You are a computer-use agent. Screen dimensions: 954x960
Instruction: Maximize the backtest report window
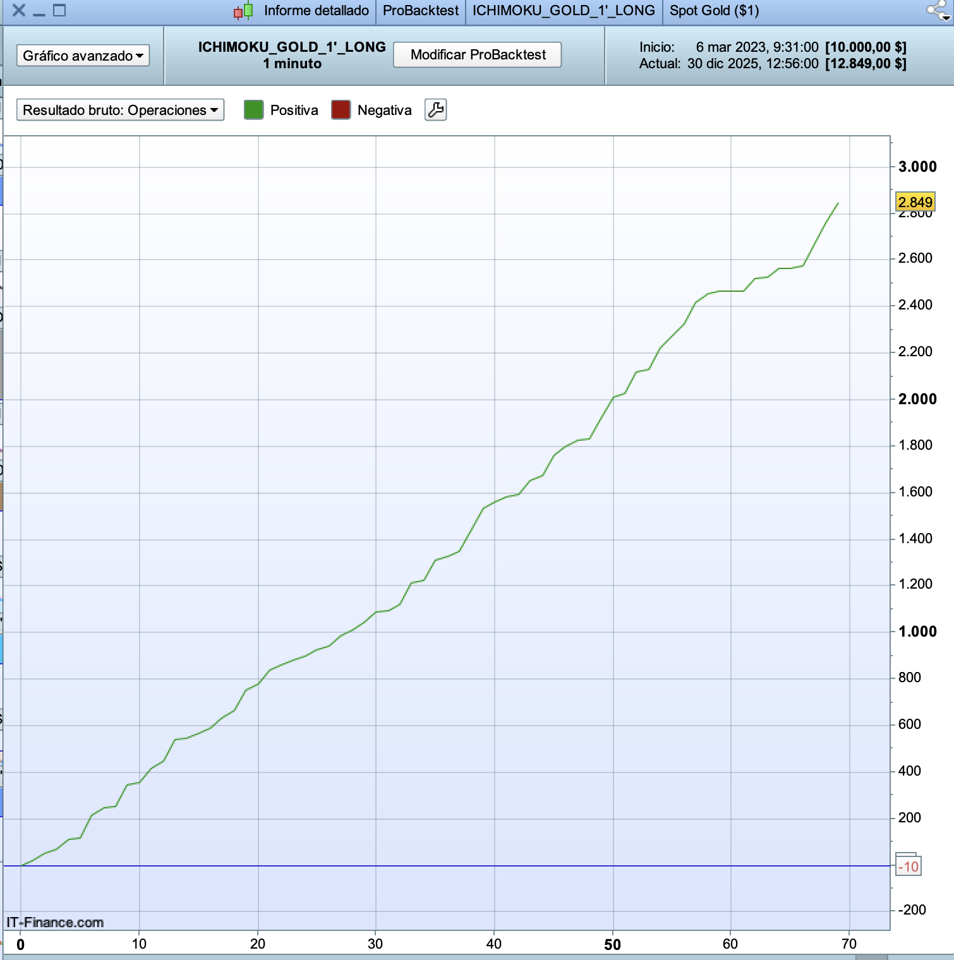coord(59,10)
